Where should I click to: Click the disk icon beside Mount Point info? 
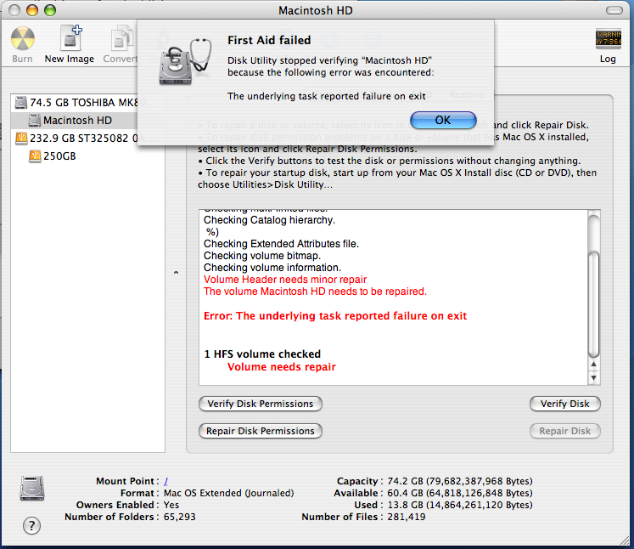(32, 489)
